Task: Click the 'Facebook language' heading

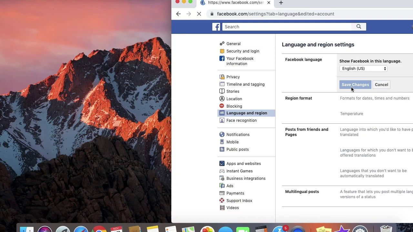Action: (x=304, y=60)
